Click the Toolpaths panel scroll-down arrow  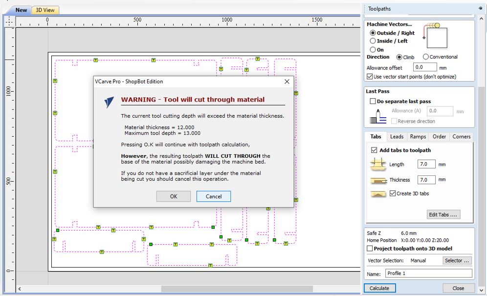pyautogui.click(x=482, y=291)
